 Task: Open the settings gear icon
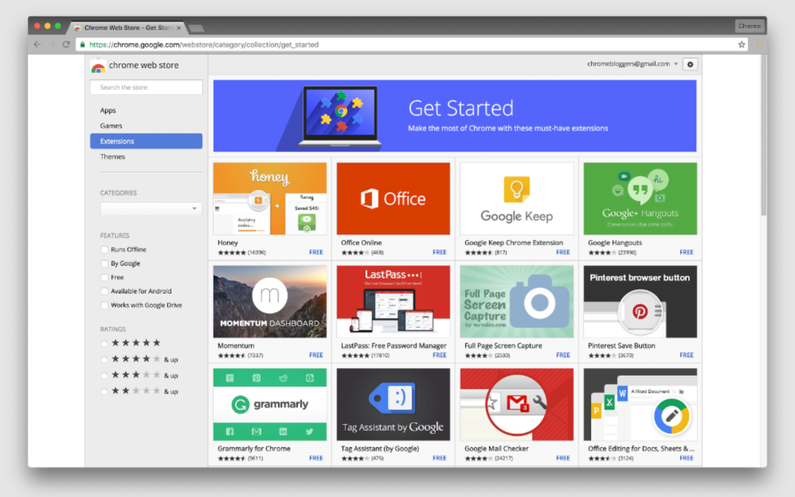tap(690, 65)
